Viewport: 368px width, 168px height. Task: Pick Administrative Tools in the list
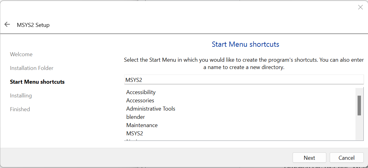coord(151,109)
